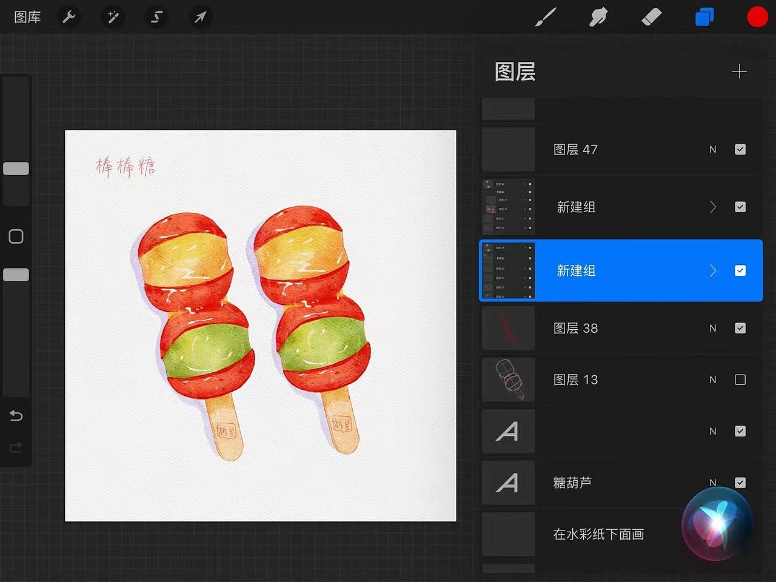
Task: Click the A thumbnail of unnamed text layer
Action: [509, 431]
